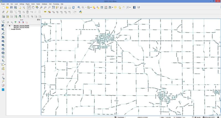Open the Manage Layer Visibility dropdown in Layers panel
The image size is (221, 118).
coord(12,22)
